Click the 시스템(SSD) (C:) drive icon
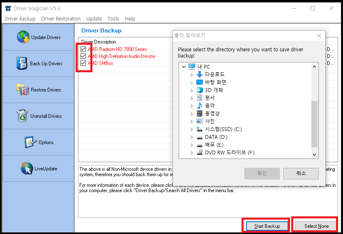 (x=199, y=129)
